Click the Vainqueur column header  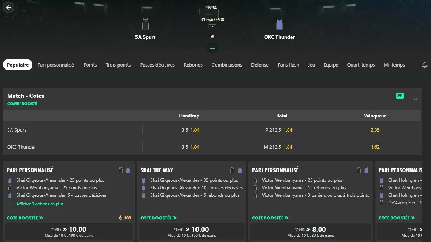[375, 116]
